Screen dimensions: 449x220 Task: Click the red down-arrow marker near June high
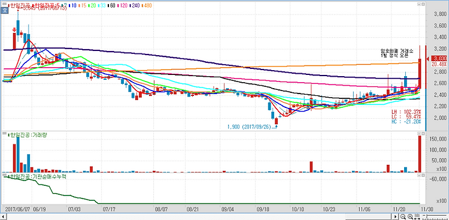(14, 30)
